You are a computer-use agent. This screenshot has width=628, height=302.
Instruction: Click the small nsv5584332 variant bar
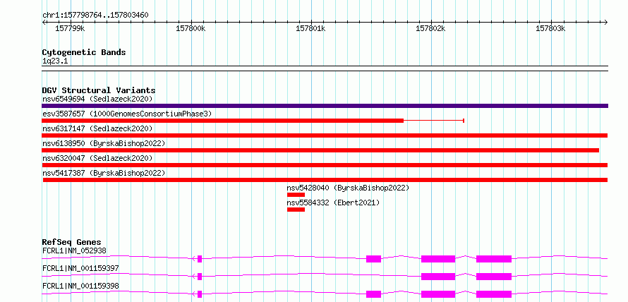click(x=296, y=210)
